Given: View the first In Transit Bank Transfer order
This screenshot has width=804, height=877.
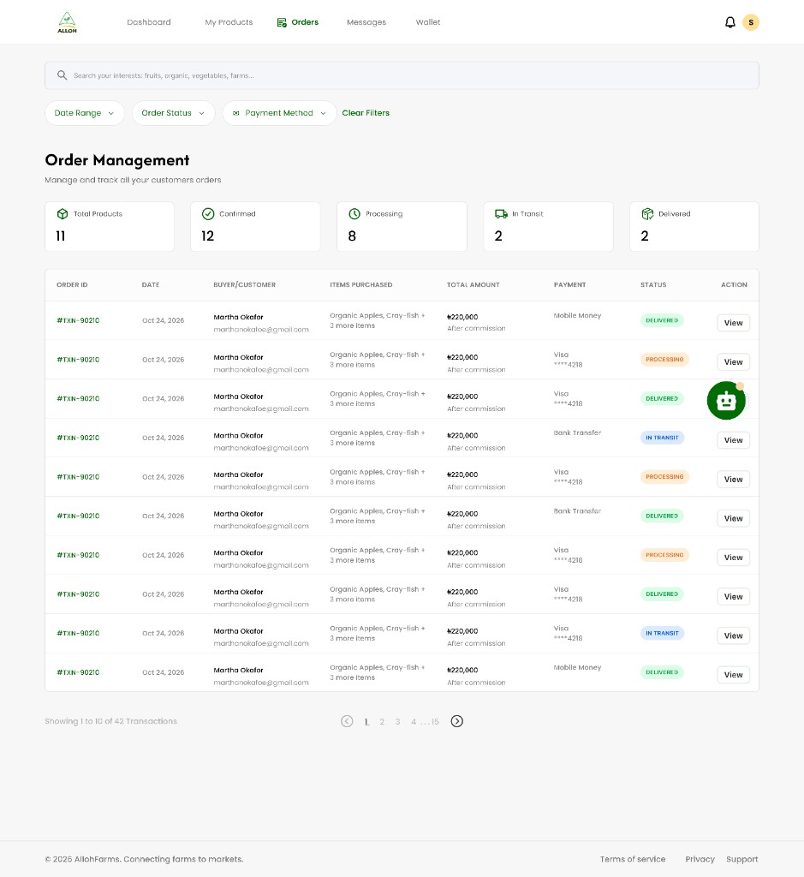Looking at the screenshot, I should coord(733,440).
